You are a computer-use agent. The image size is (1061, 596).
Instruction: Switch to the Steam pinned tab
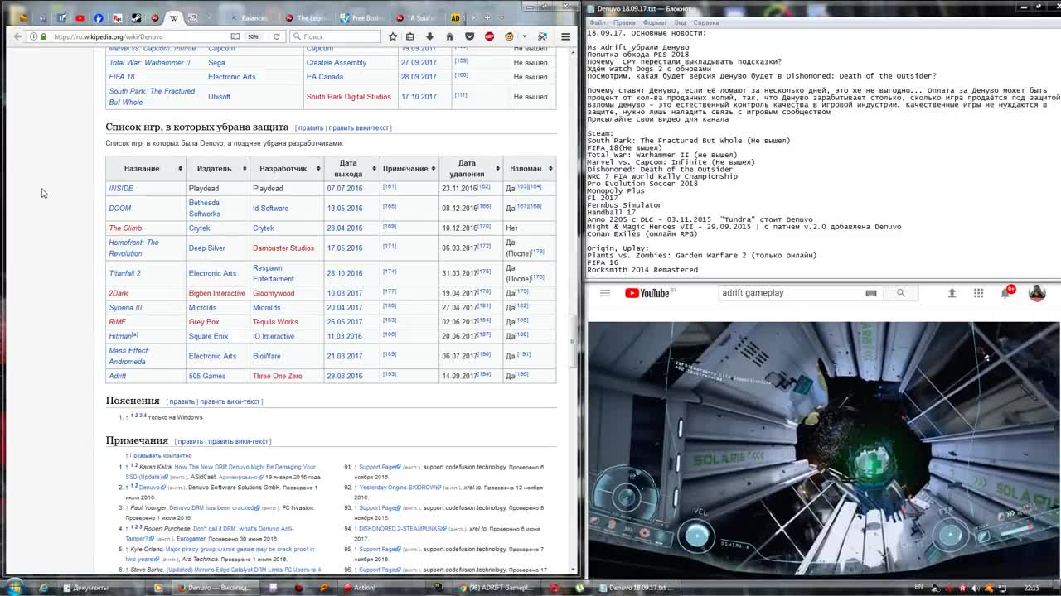click(x=136, y=17)
